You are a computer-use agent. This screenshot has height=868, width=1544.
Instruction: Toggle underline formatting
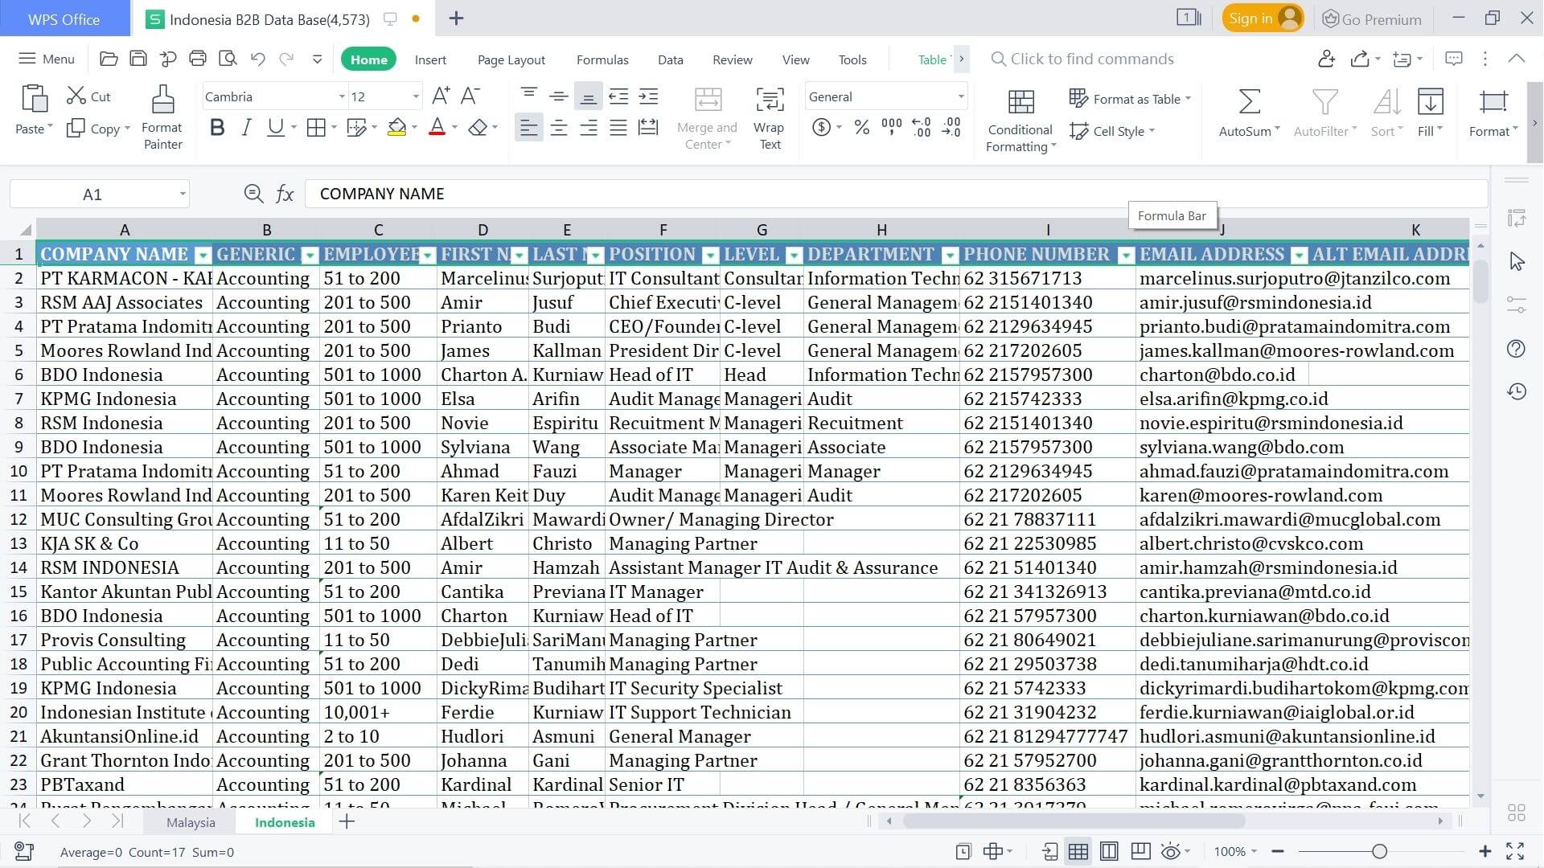(x=274, y=127)
